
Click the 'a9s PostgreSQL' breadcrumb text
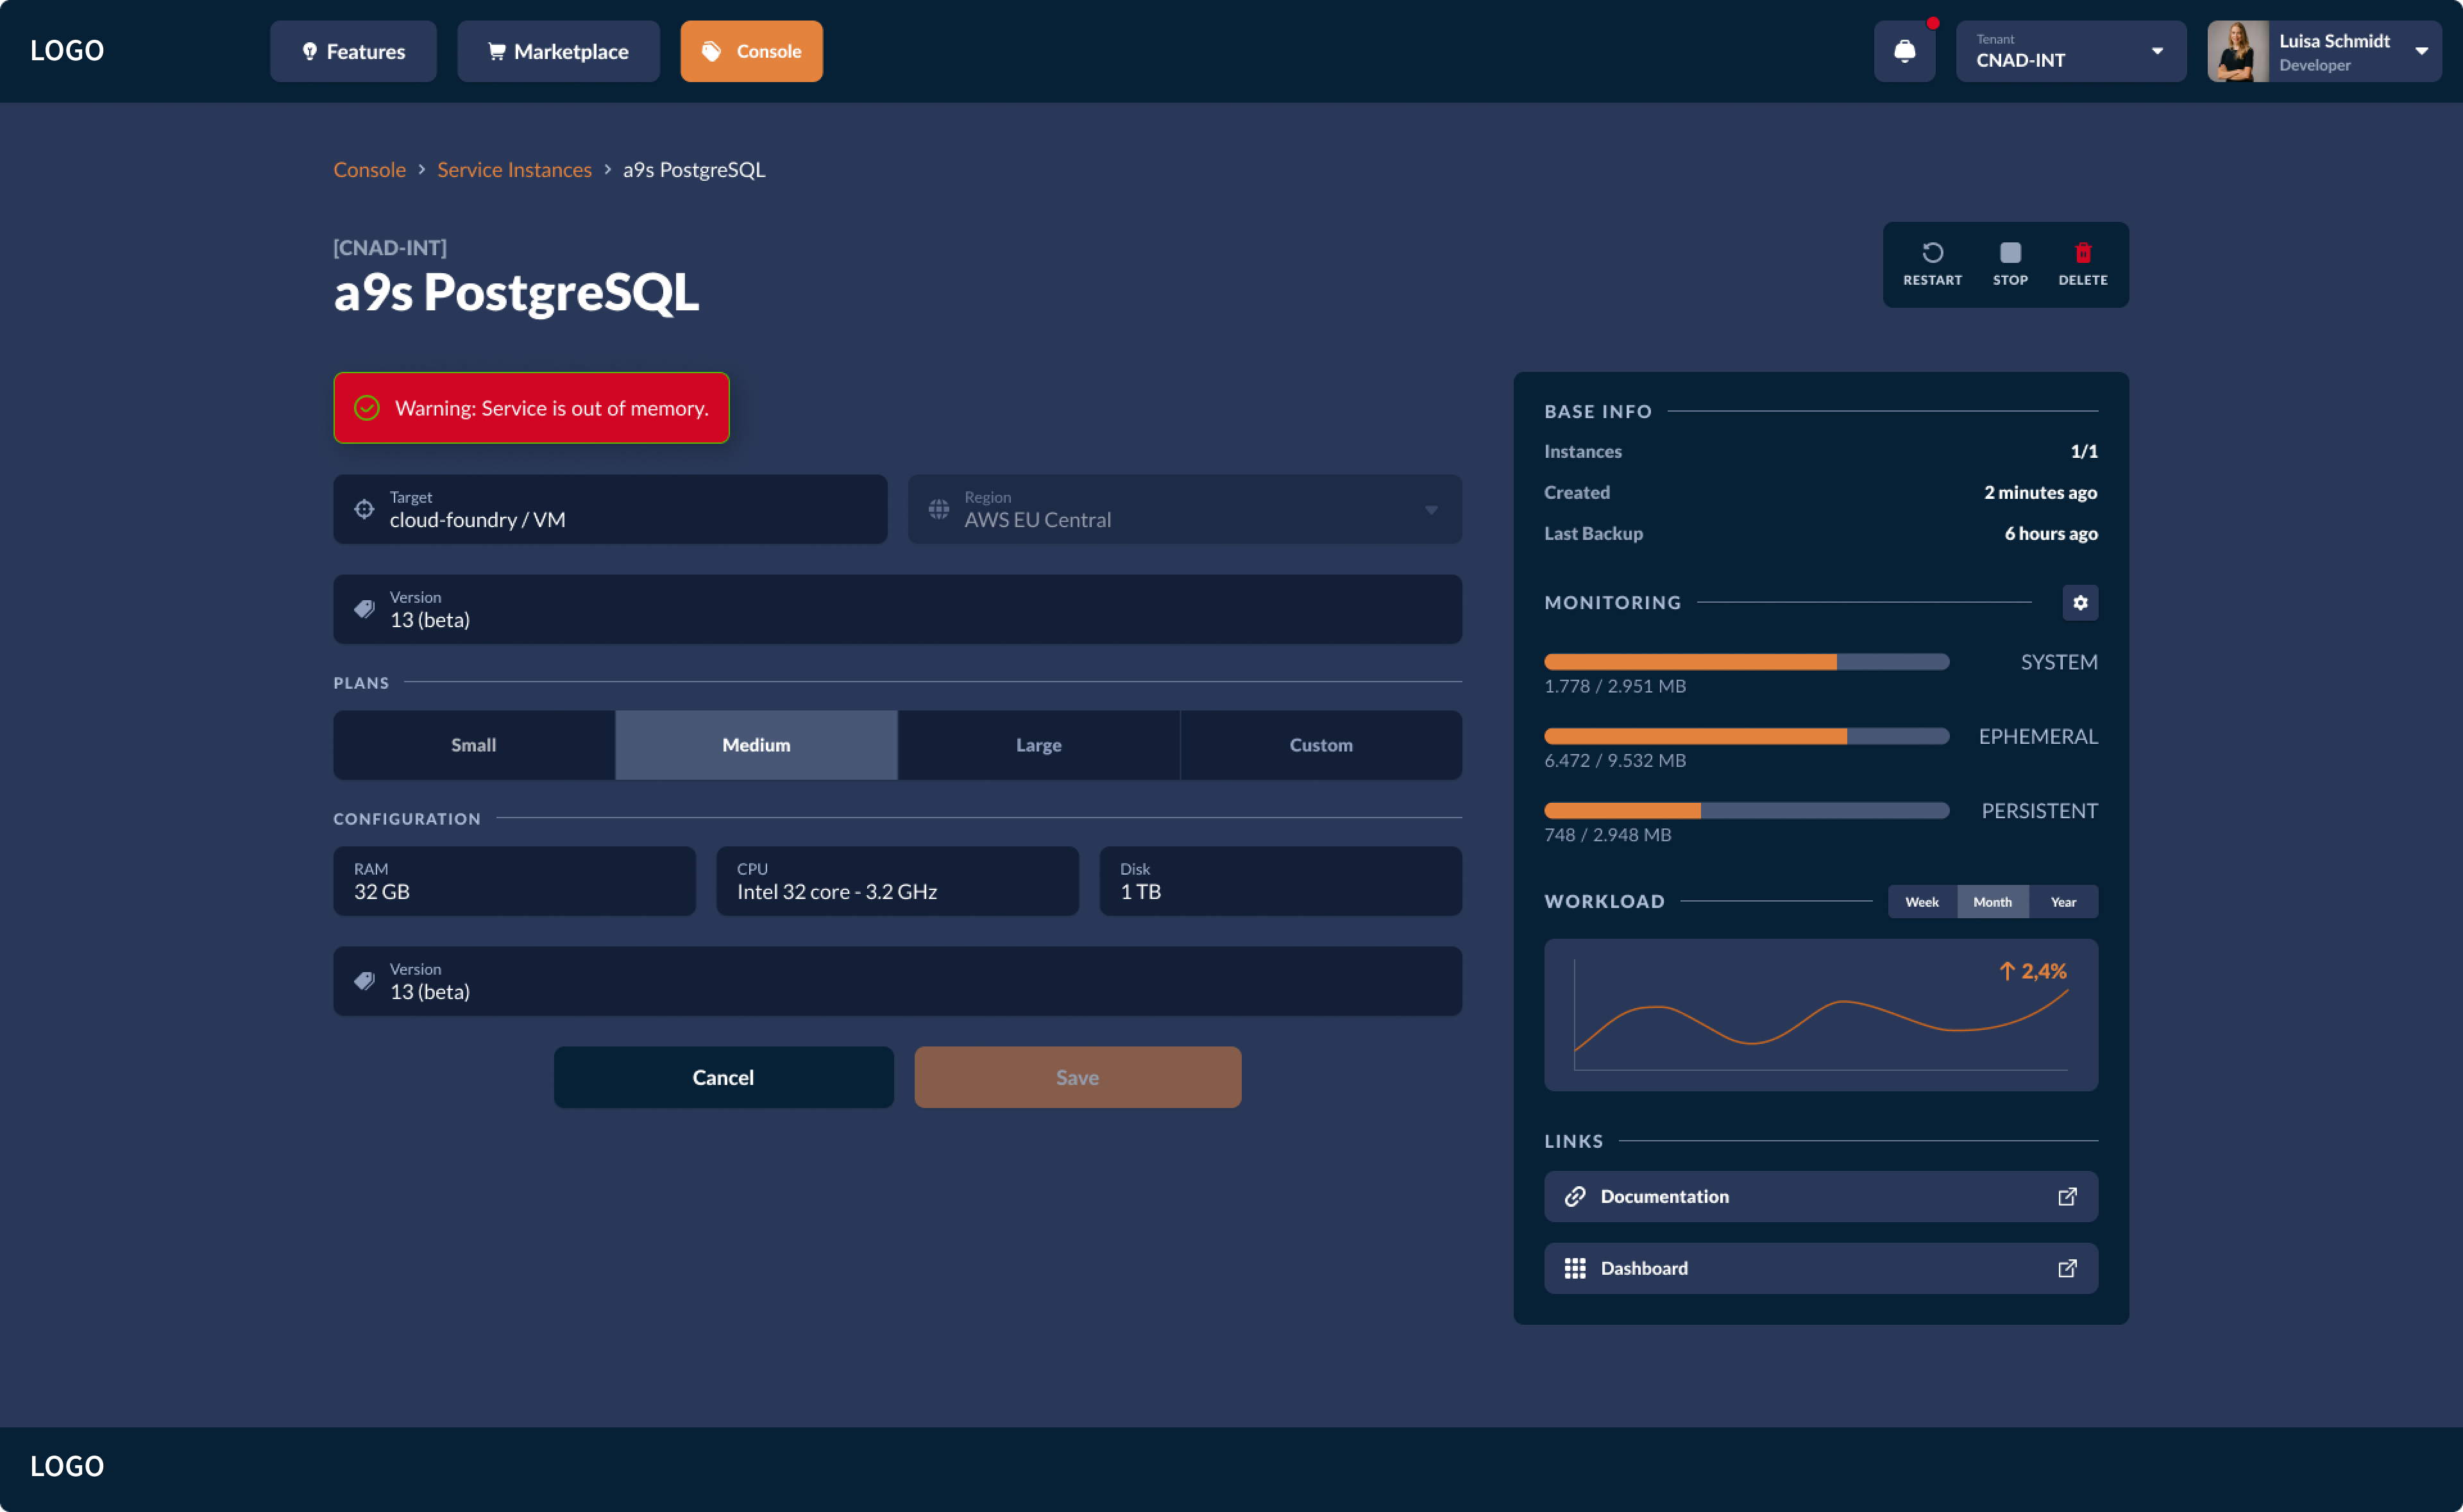694,170
